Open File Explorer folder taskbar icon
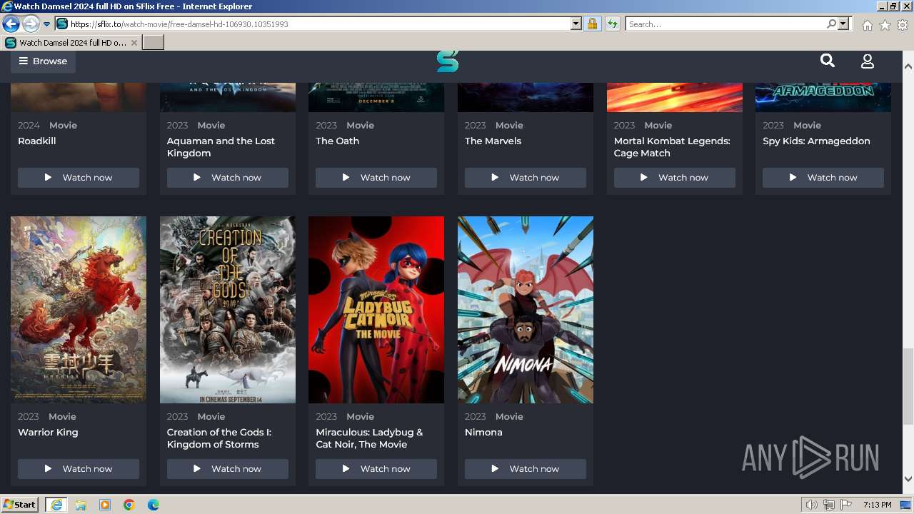914x514 pixels. (81, 505)
